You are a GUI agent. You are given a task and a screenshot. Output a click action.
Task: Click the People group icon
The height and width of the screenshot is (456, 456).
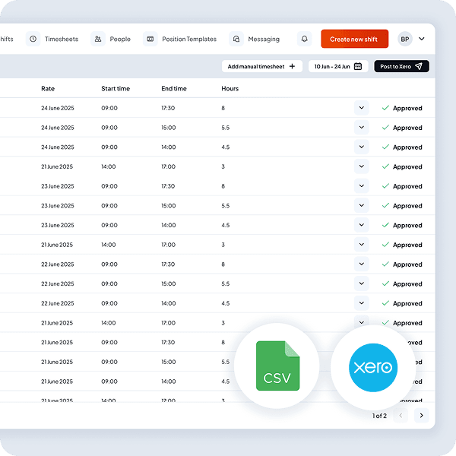click(98, 39)
